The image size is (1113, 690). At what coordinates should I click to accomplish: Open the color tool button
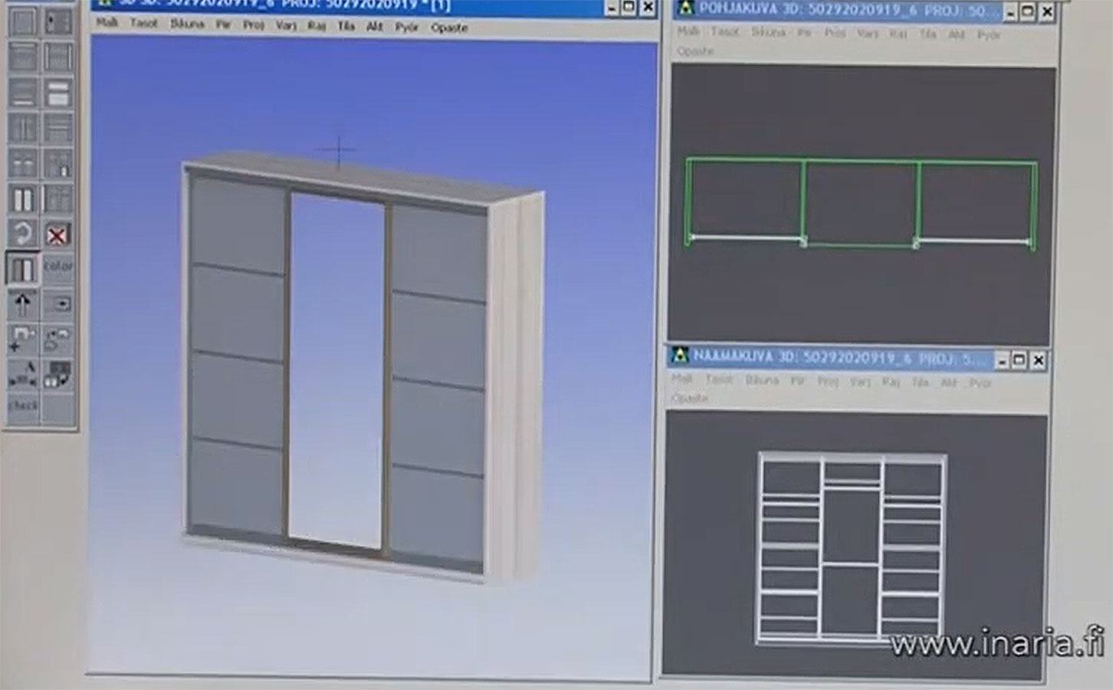coord(57,268)
